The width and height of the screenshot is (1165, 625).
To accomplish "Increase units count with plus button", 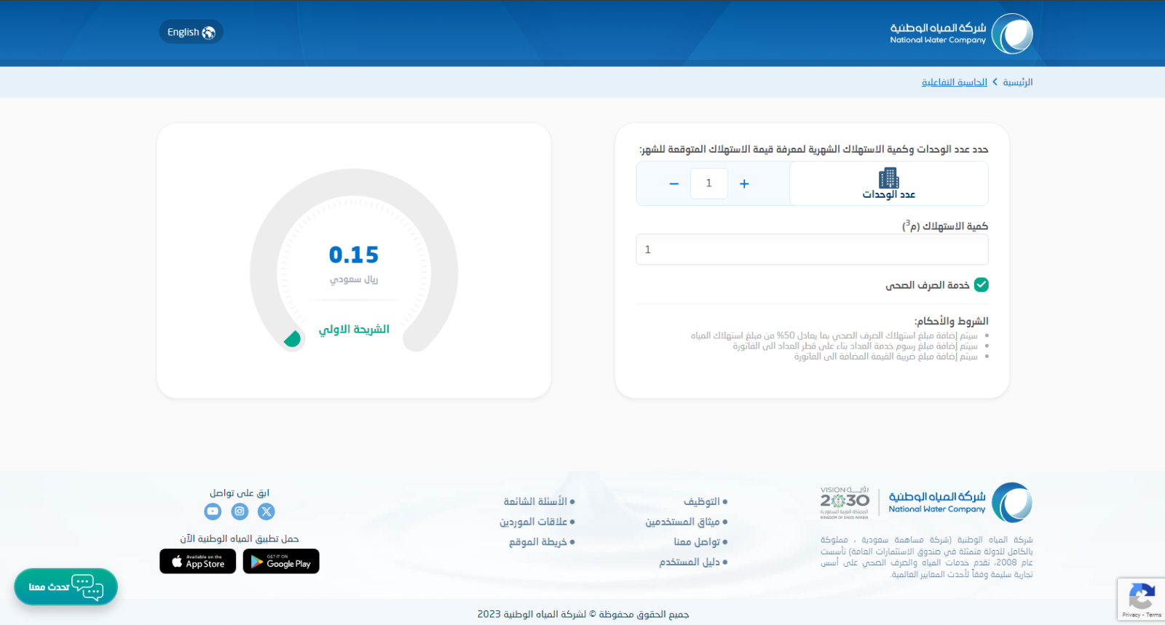I will coord(744,184).
